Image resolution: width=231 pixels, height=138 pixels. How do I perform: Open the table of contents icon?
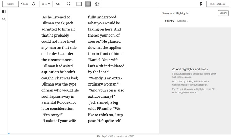click(x=4, y=11)
